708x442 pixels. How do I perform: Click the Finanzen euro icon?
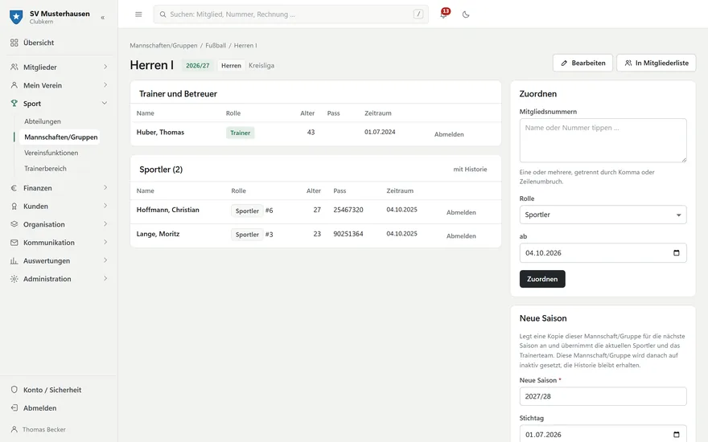14,188
